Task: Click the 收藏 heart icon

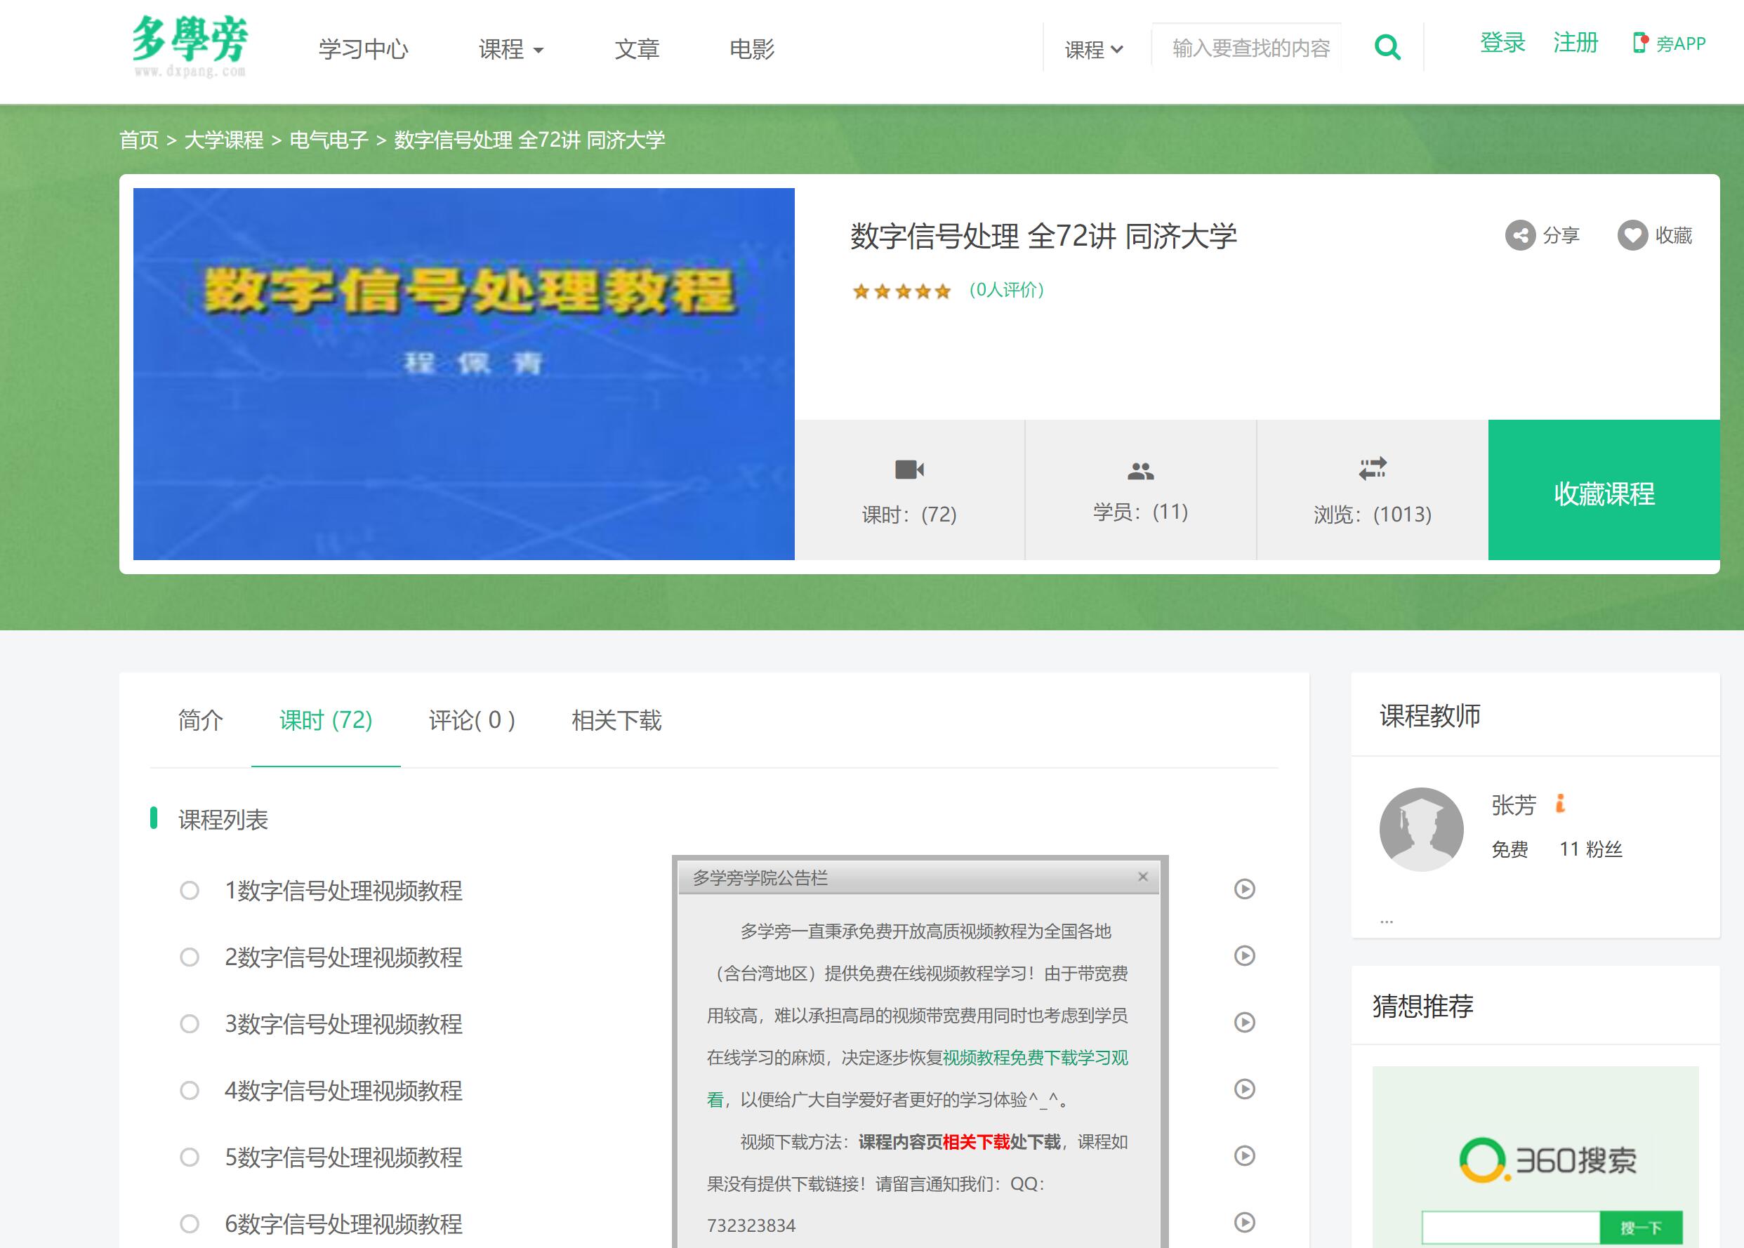Action: point(1632,235)
